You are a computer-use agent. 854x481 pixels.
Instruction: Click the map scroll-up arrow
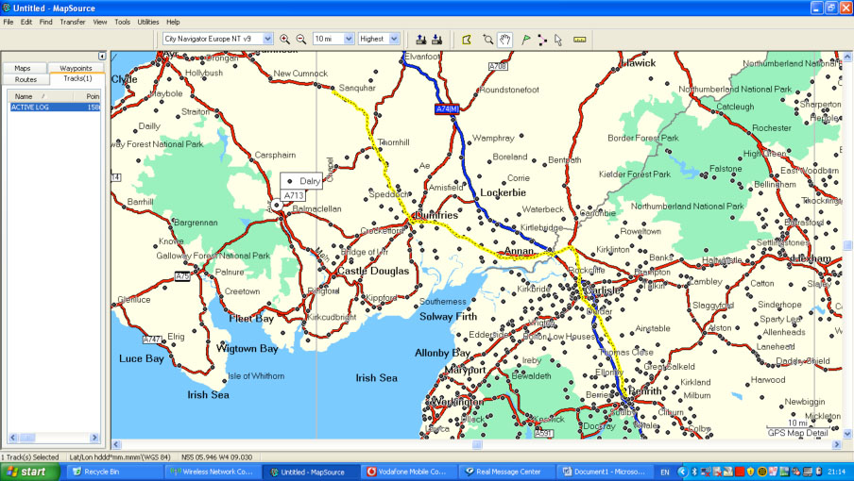click(x=847, y=56)
